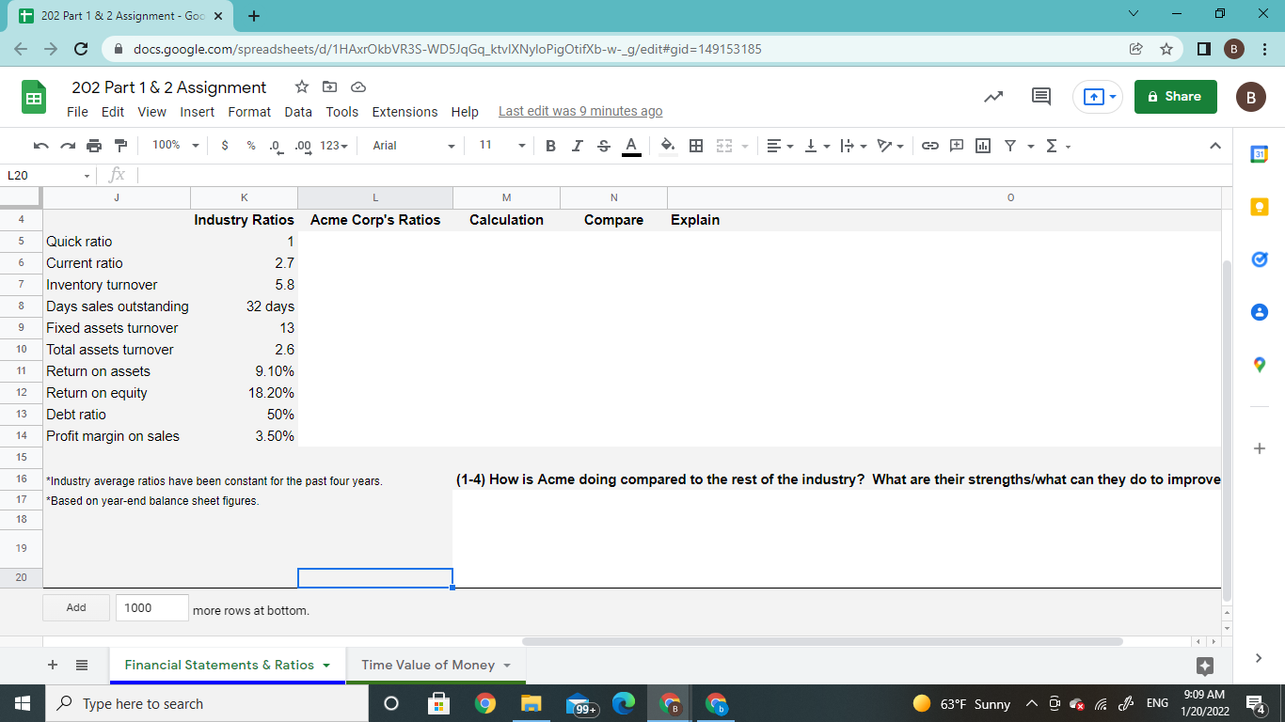The height and width of the screenshot is (722, 1285).
Task: Collapse the toolbar menus with the caret
Action: (1214, 146)
